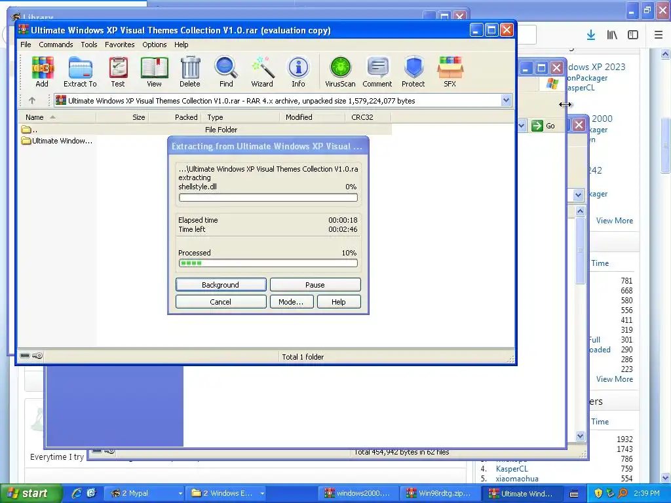671x503 pixels.
Task: Sort by the Size column header
Action: (123, 117)
